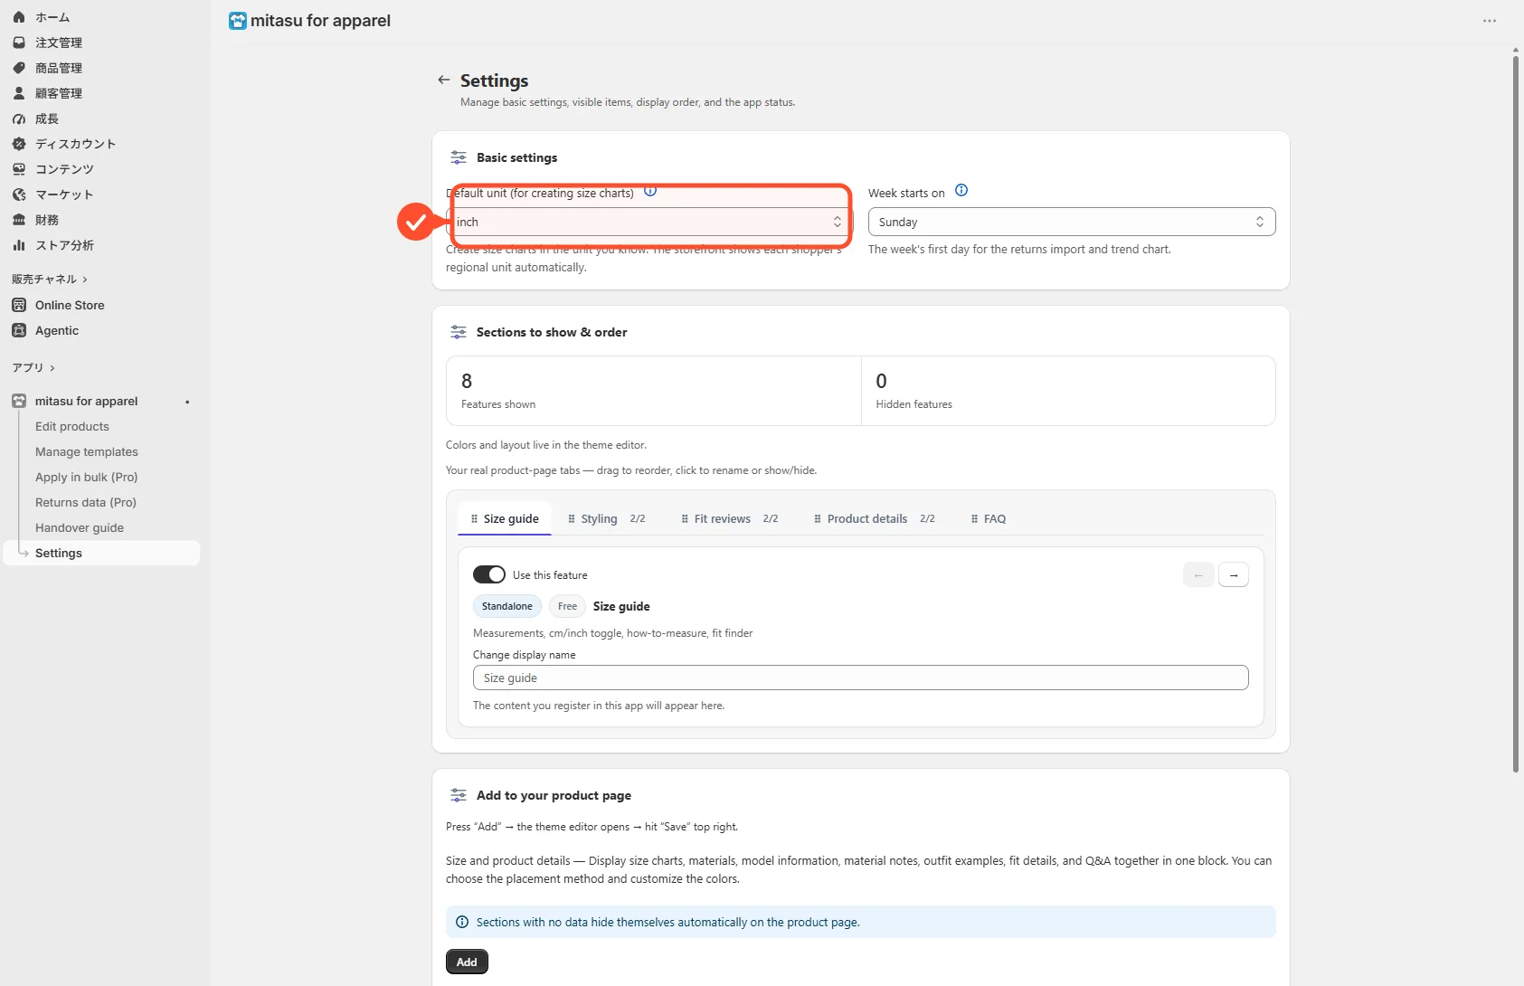
Task: Click the 顧客管理 person icon
Action: (x=19, y=93)
